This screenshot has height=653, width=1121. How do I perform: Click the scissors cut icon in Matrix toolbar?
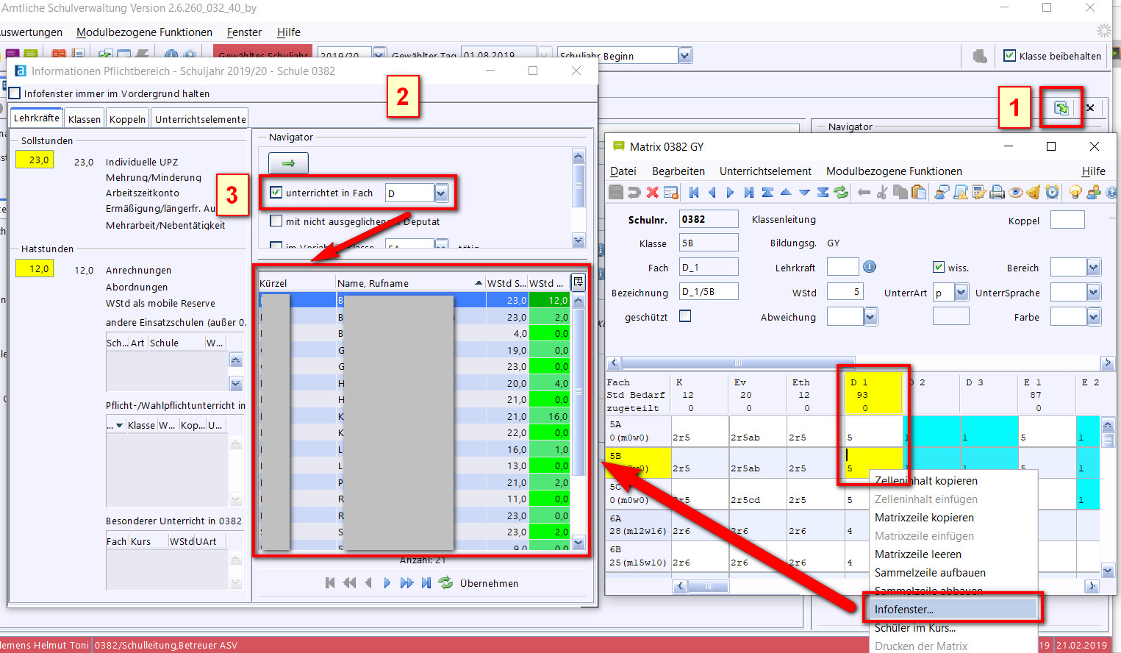(x=882, y=193)
